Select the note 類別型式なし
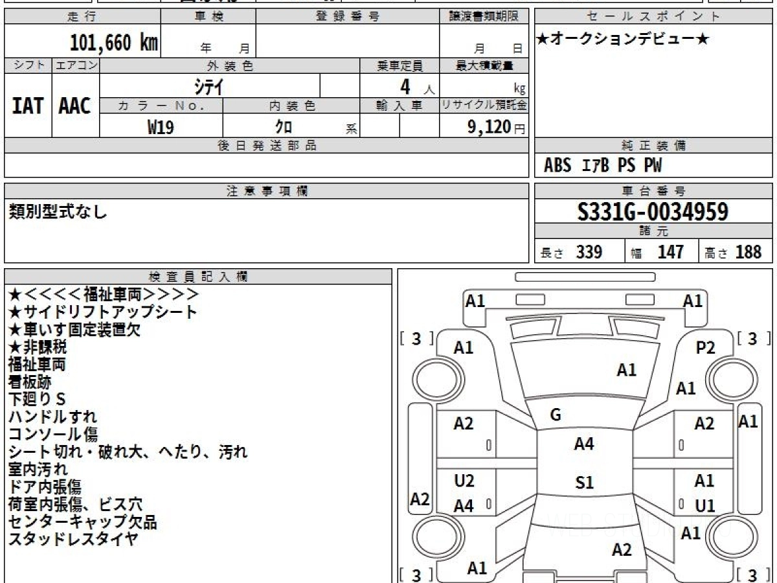 tap(58, 211)
